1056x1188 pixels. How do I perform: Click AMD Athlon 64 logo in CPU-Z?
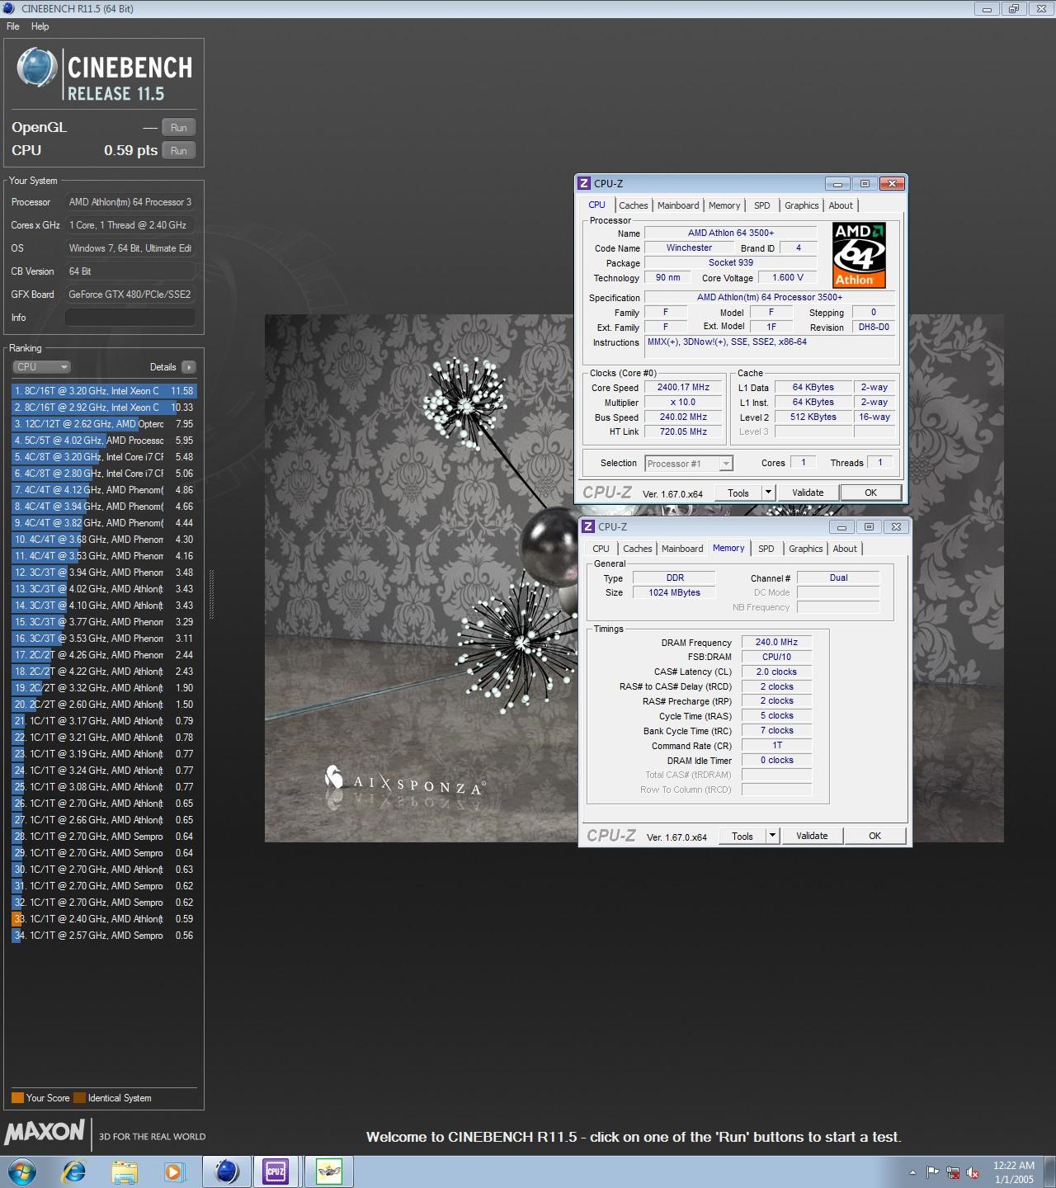(859, 255)
